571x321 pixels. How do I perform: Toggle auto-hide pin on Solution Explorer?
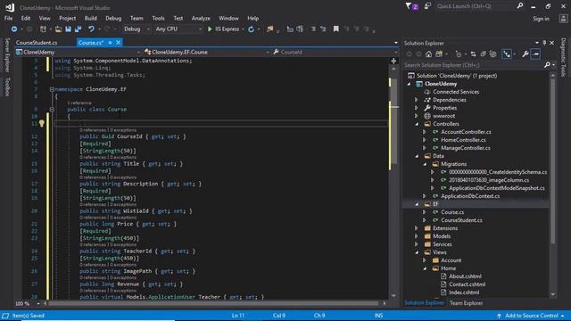tap(544, 43)
